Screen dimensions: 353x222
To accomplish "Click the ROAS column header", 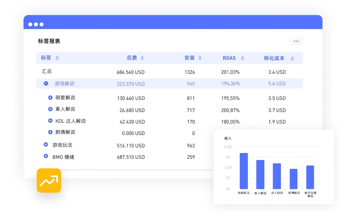I will pos(230,58).
